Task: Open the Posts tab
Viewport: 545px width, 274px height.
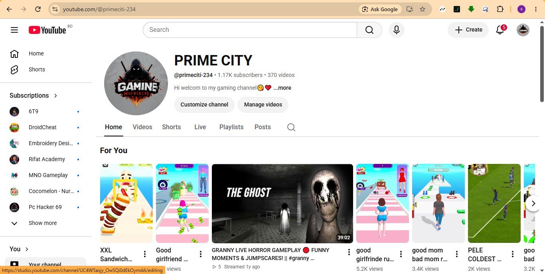Action: 263,127
